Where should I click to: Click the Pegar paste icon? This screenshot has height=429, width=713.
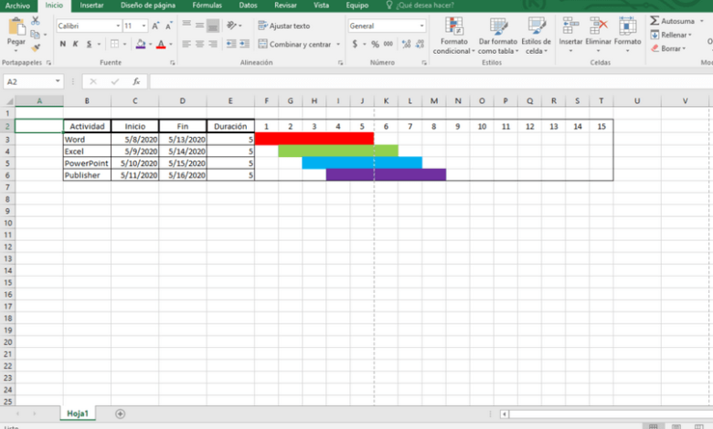(16, 26)
